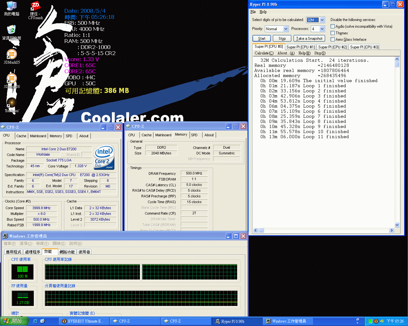Click the taskbar clock showing 下午 05:26
The width and height of the screenshot is (408, 326).
click(x=395, y=321)
